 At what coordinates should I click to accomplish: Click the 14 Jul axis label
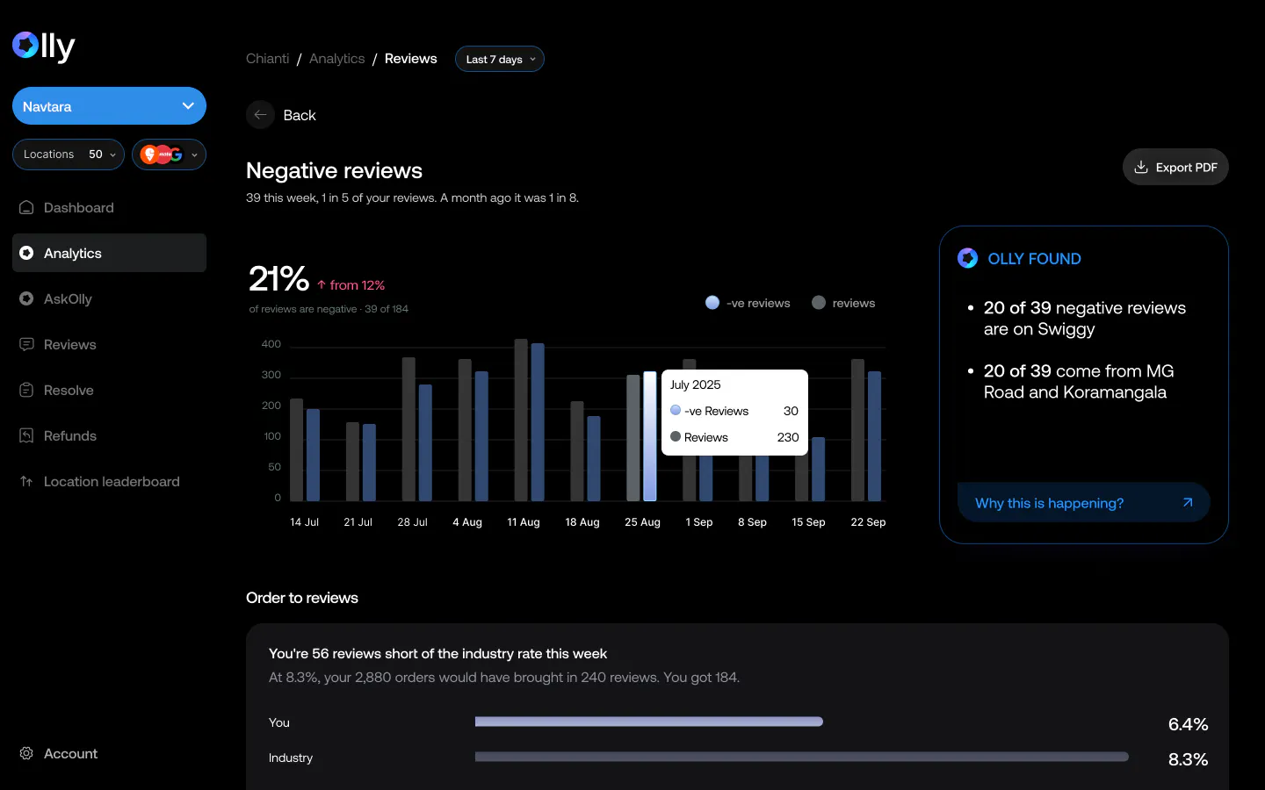304,521
